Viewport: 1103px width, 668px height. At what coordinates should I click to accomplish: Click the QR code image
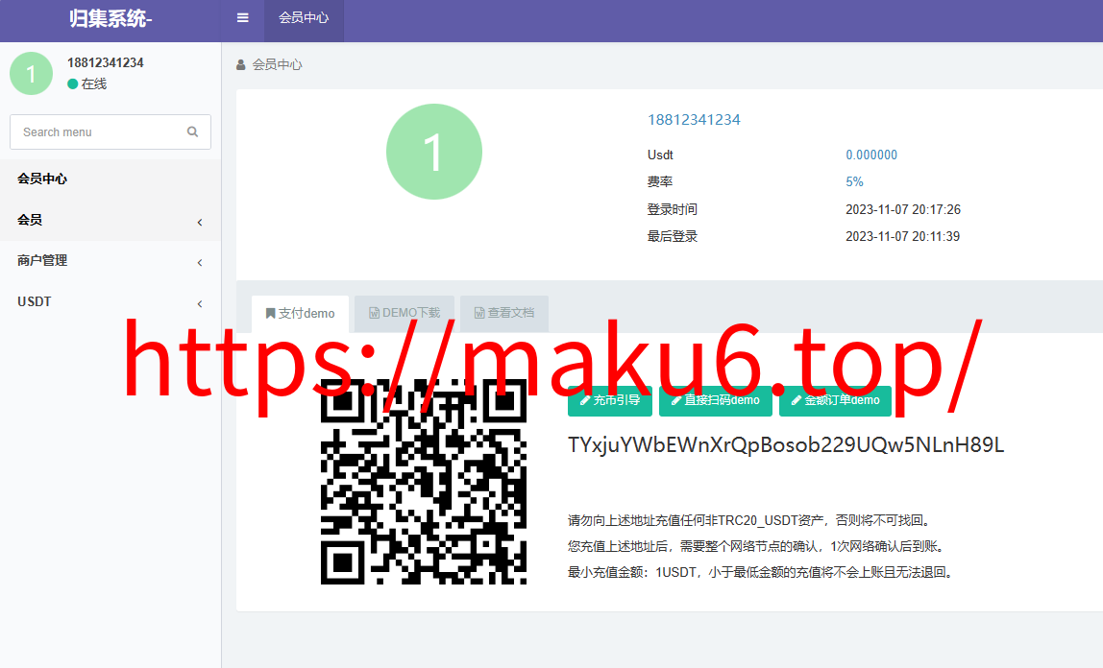[424, 481]
